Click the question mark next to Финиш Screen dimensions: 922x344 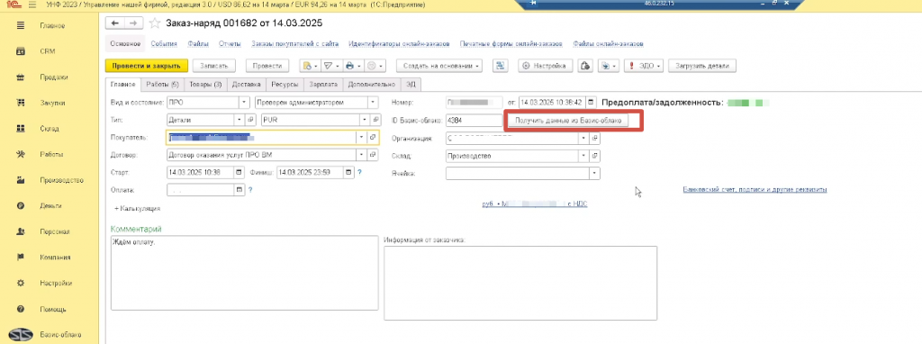[x=359, y=173]
